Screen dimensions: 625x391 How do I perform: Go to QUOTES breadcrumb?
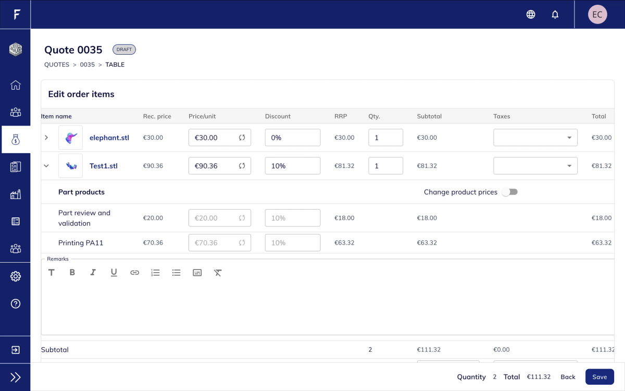[x=57, y=65]
